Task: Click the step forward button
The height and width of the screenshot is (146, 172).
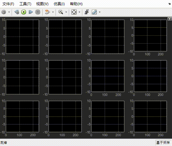Action: tap(31, 12)
